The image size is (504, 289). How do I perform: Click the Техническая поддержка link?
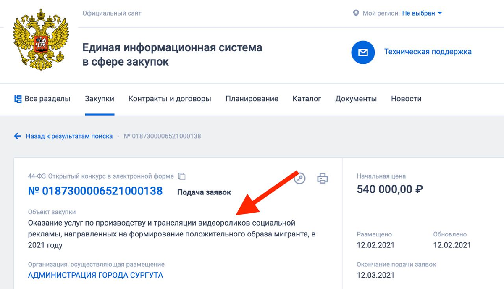click(428, 51)
